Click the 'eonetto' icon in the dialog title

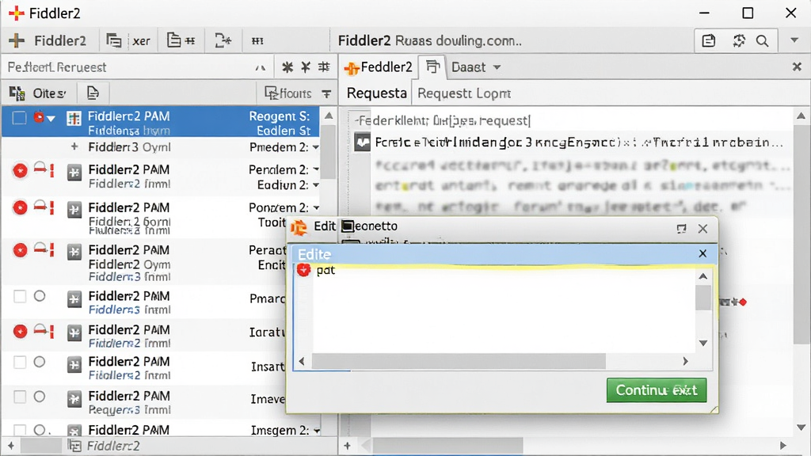tap(348, 226)
